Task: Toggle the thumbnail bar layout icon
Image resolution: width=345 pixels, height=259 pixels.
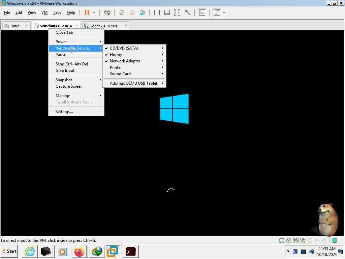Action: 167,12
